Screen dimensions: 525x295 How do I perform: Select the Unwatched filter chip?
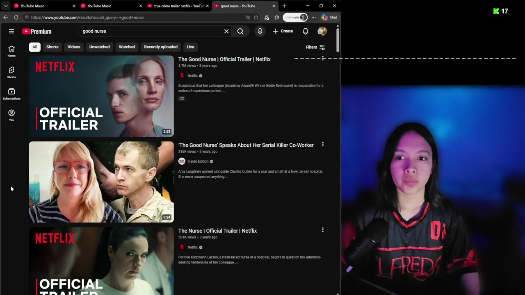100,47
